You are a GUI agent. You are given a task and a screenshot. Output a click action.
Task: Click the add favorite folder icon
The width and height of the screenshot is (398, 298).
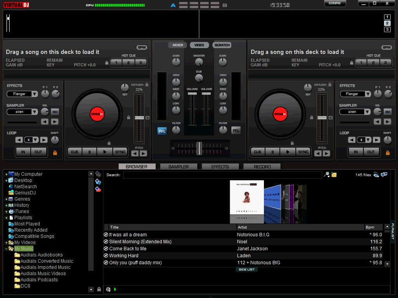[98, 174]
